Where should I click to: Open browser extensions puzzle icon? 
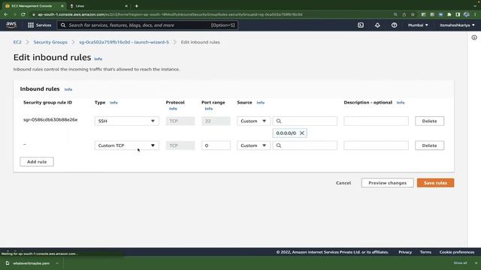pyautogui.click(x=449, y=14)
